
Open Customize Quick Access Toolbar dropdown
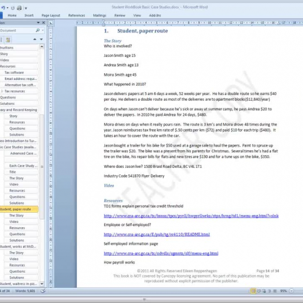click(26, 8)
